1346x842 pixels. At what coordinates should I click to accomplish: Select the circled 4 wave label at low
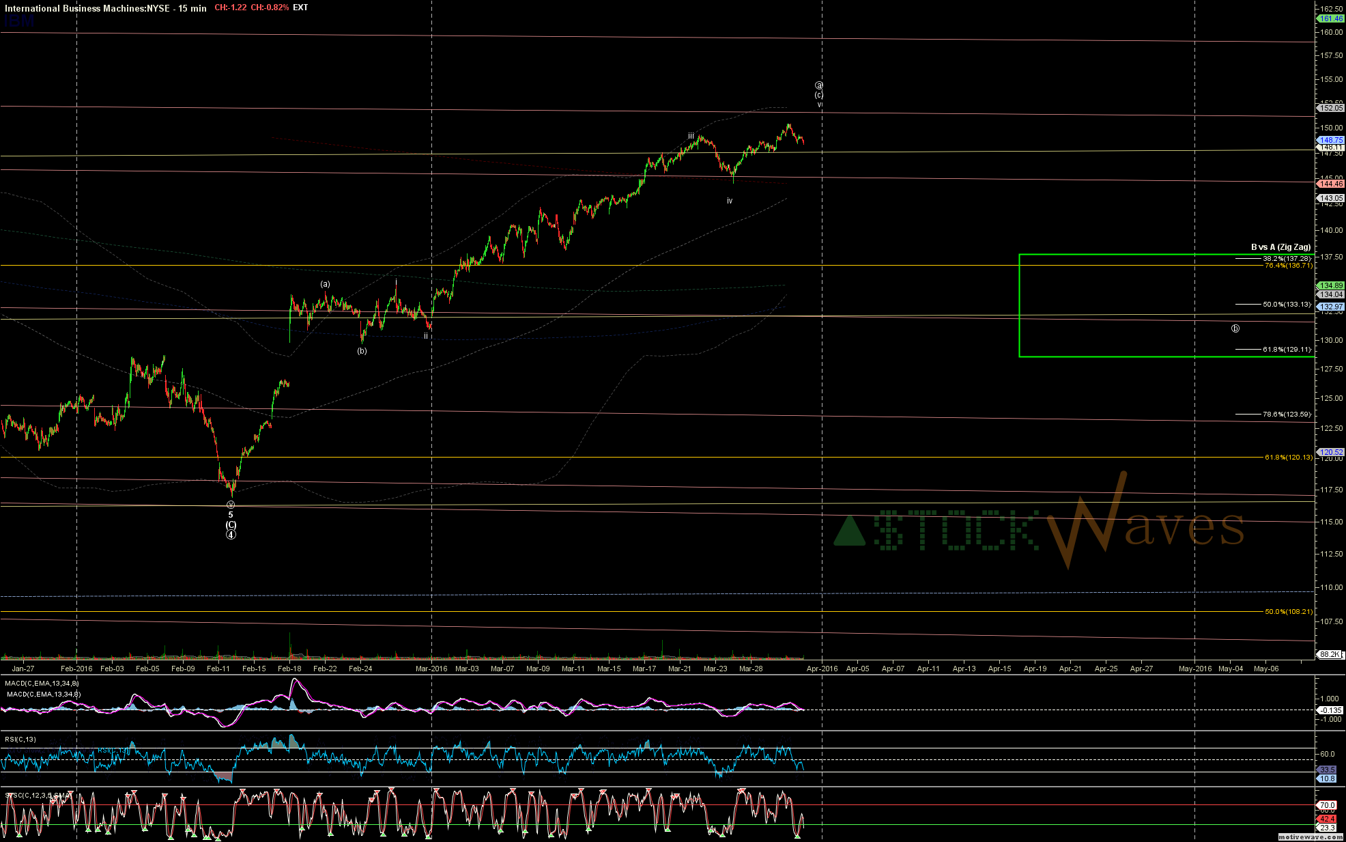[x=231, y=535]
